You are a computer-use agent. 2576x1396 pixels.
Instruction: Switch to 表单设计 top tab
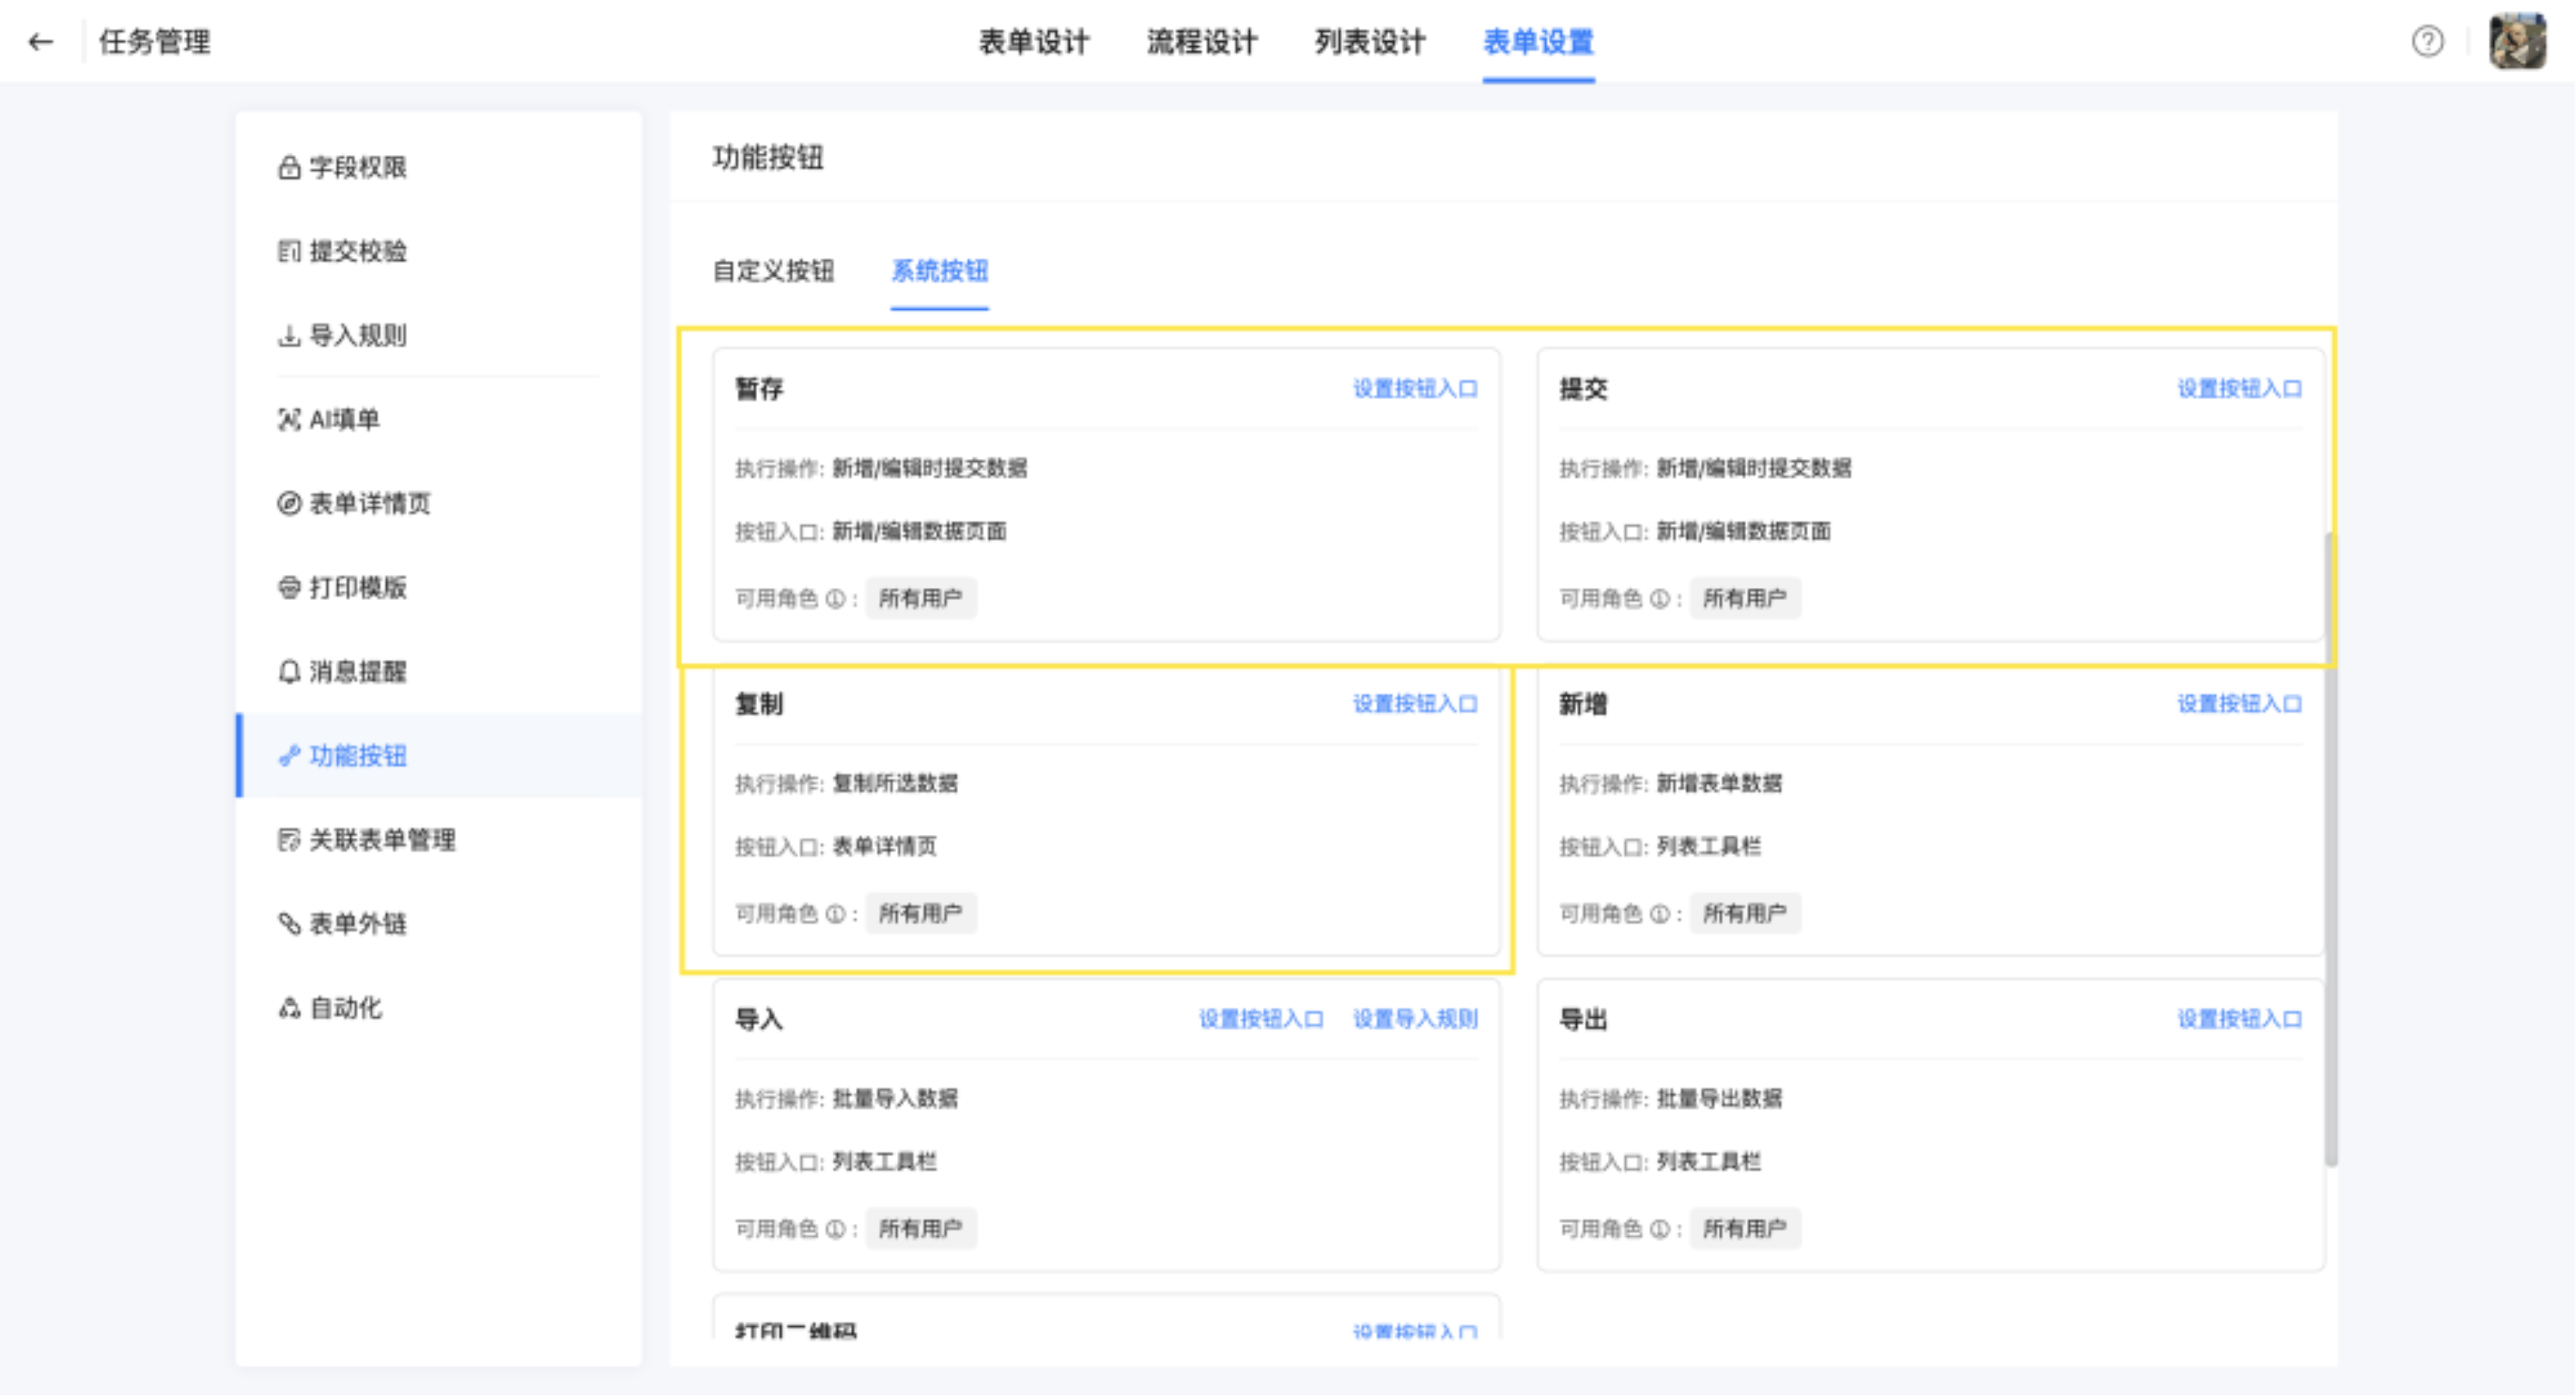point(1033,42)
